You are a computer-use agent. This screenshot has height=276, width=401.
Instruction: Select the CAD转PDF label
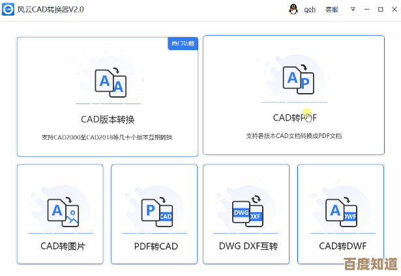pos(294,118)
